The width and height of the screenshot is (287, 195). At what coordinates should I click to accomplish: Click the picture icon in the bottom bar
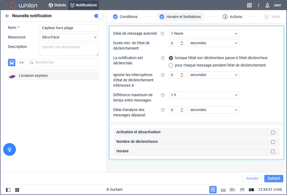pos(242,190)
